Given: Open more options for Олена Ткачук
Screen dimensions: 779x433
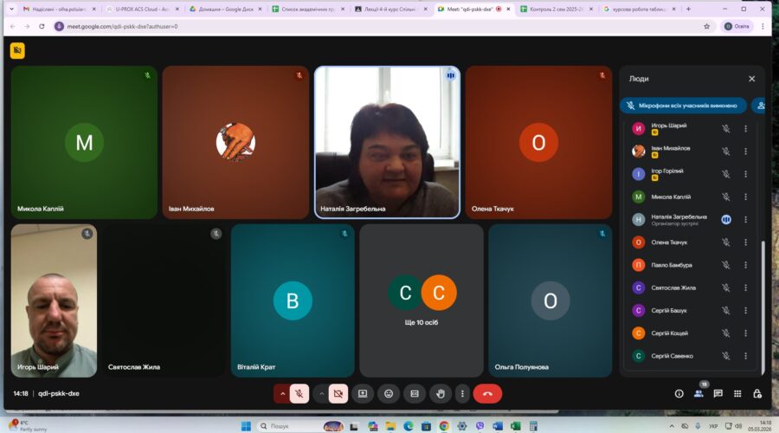Looking at the screenshot, I should click(745, 242).
